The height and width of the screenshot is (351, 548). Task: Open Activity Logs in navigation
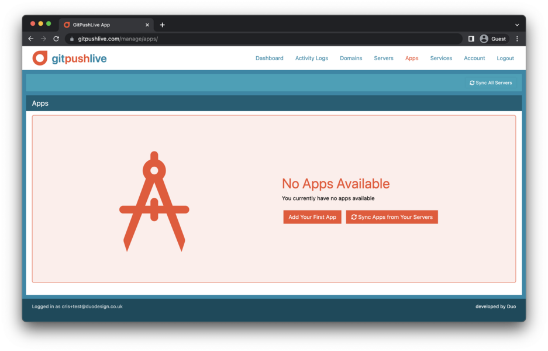(311, 58)
